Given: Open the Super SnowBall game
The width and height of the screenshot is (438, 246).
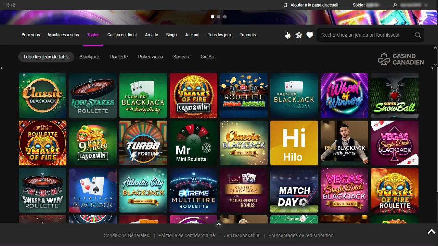Looking at the screenshot, I should [395, 95].
